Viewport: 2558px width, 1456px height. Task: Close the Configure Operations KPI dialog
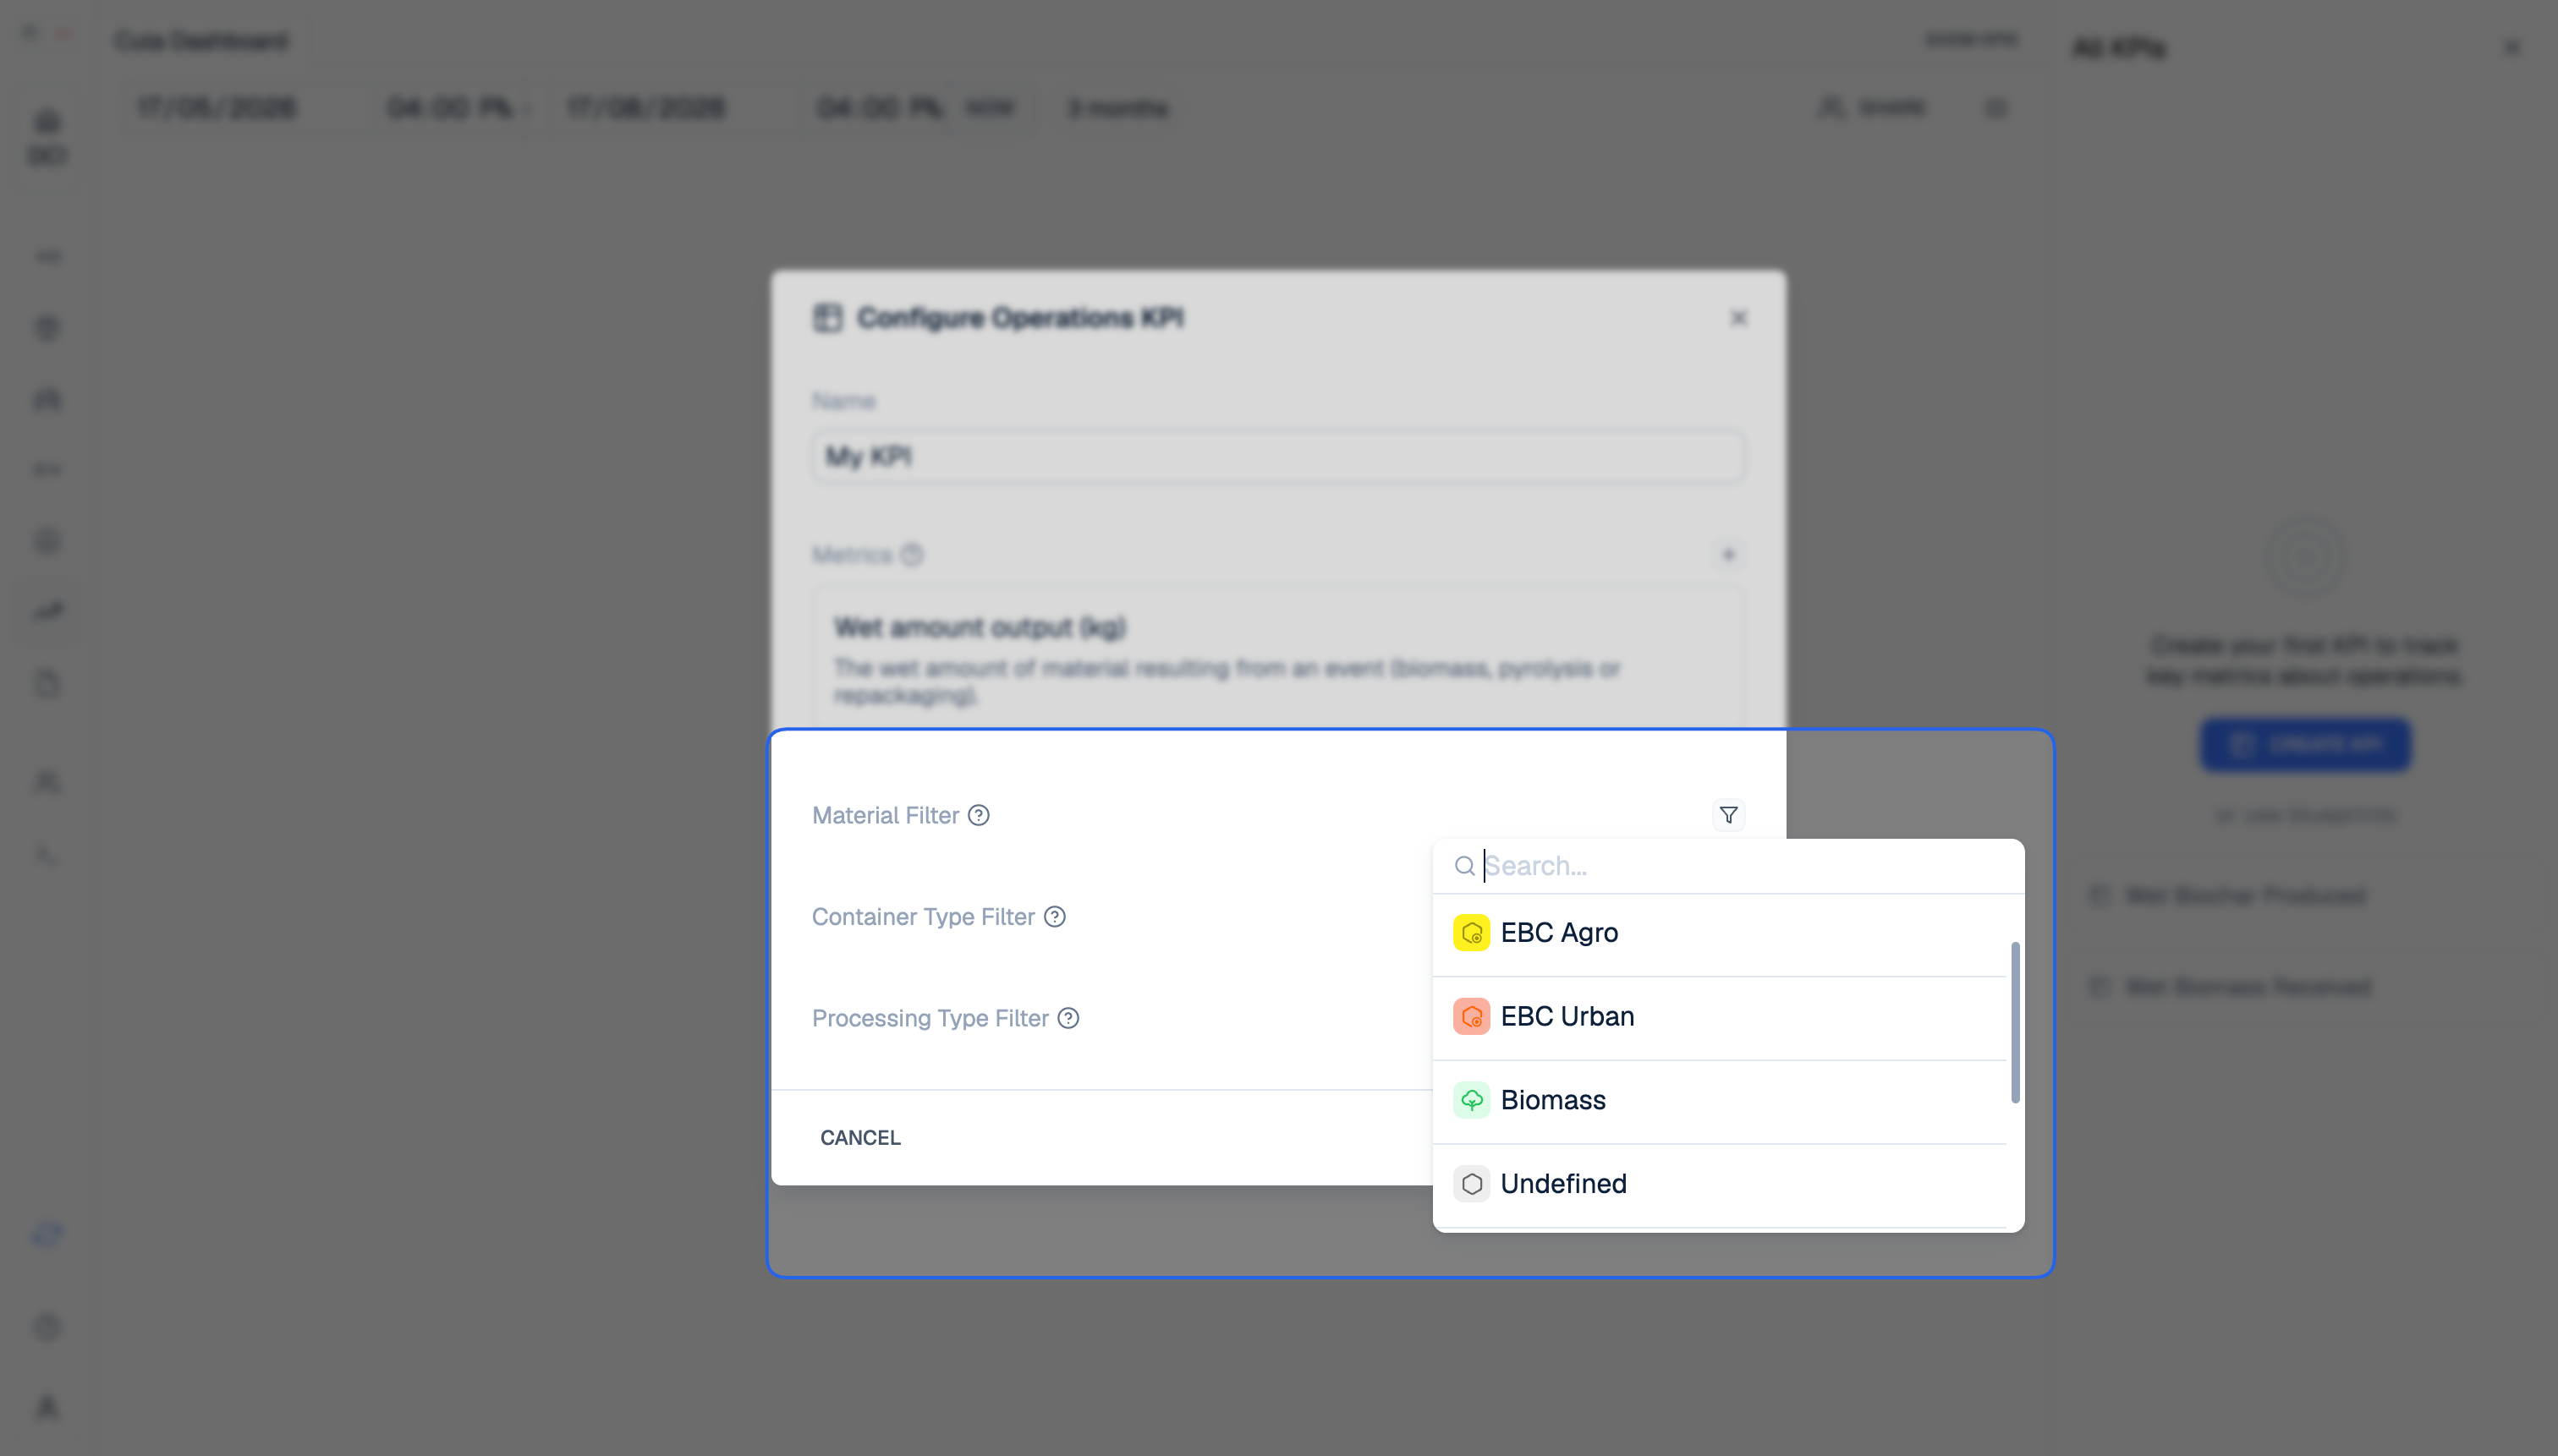(x=1737, y=317)
